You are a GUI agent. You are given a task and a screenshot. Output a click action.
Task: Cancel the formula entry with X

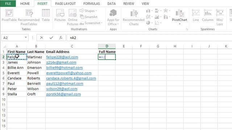[42, 38]
